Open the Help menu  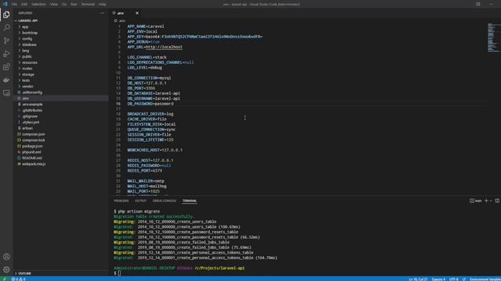pos(103,4)
